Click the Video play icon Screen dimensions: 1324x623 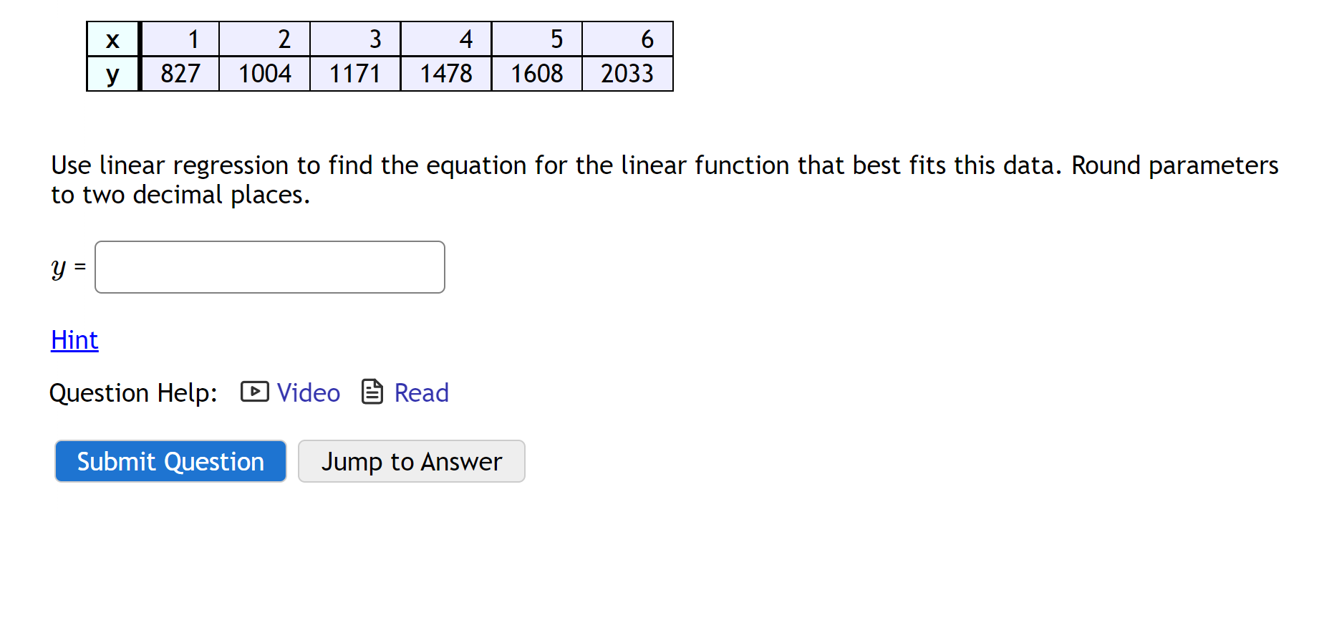254,392
